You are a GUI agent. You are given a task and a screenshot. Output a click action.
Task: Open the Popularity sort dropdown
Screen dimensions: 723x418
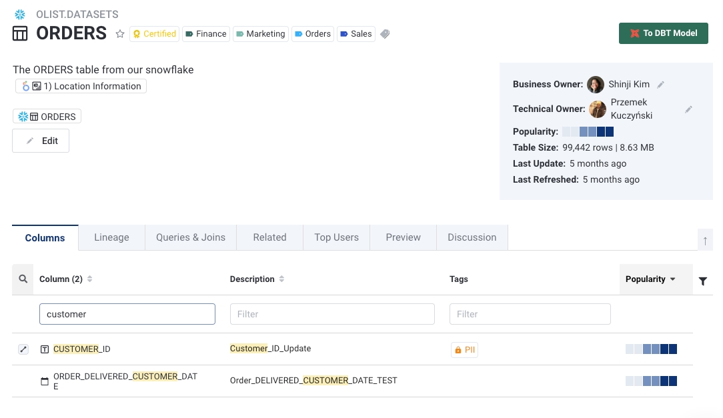coord(650,279)
